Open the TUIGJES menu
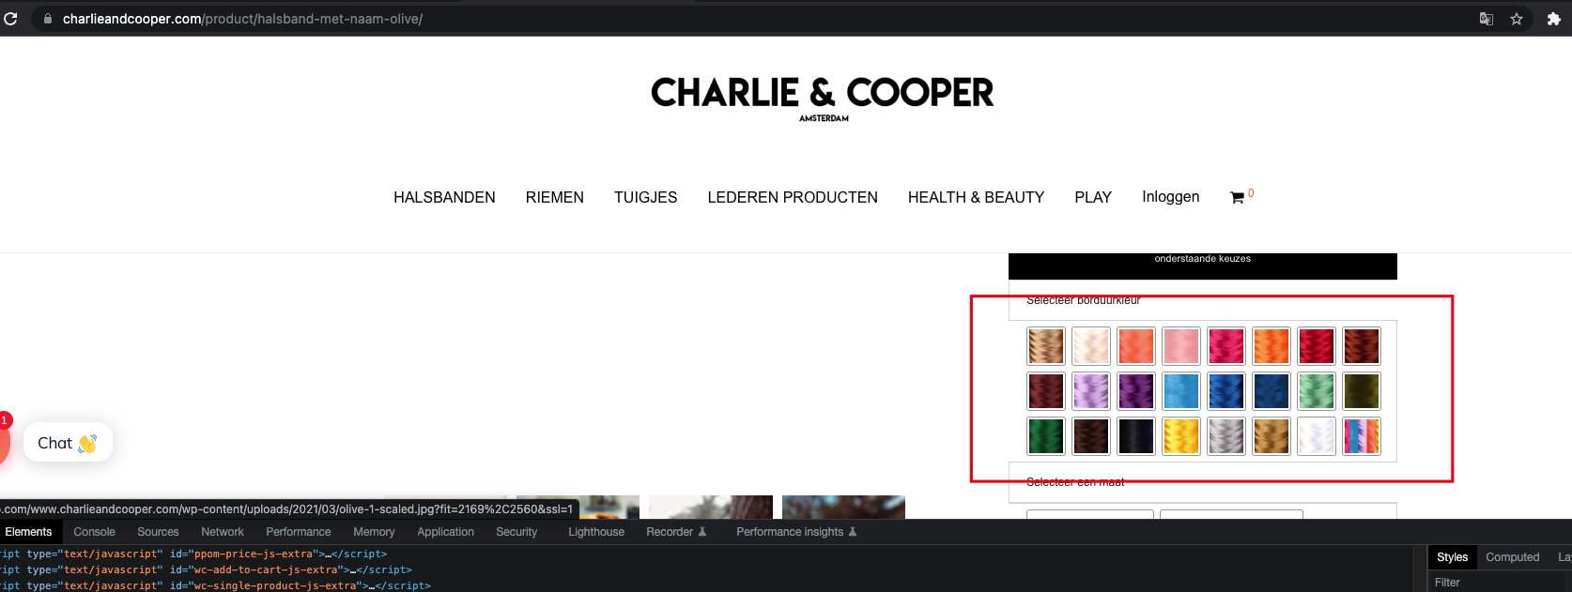The width and height of the screenshot is (1572, 592). click(646, 197)
